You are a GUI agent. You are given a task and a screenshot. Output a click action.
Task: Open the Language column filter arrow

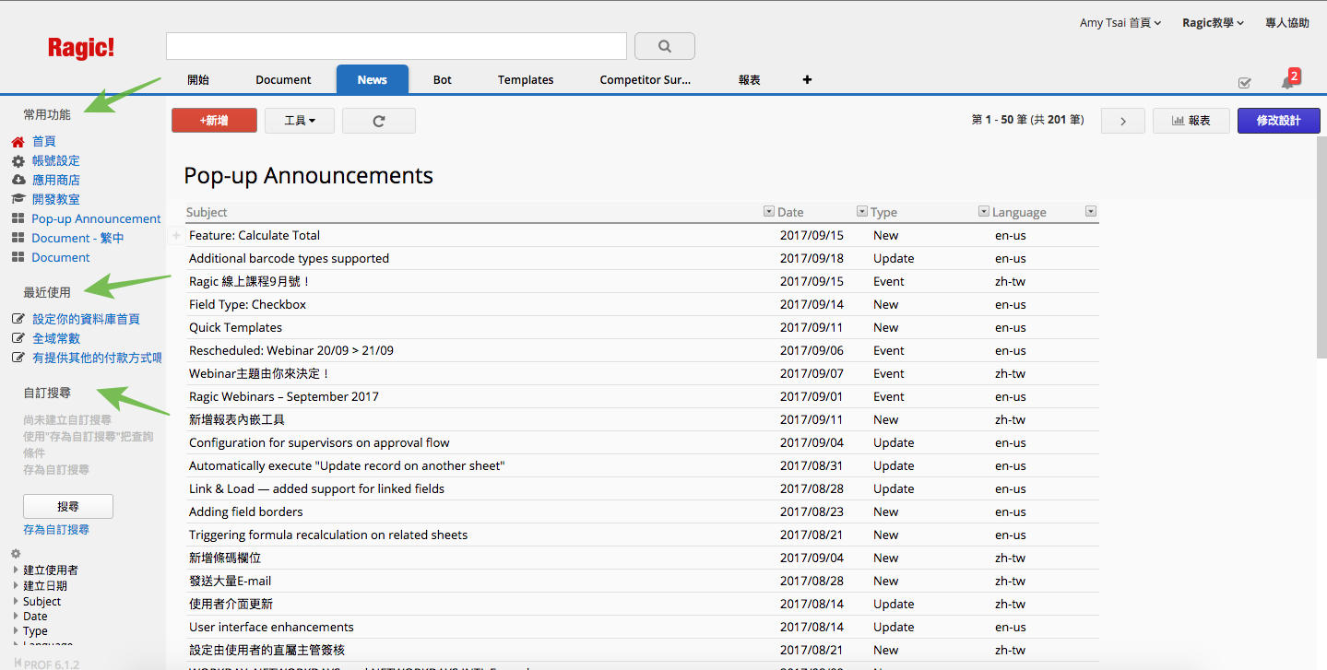(1091, 212)
